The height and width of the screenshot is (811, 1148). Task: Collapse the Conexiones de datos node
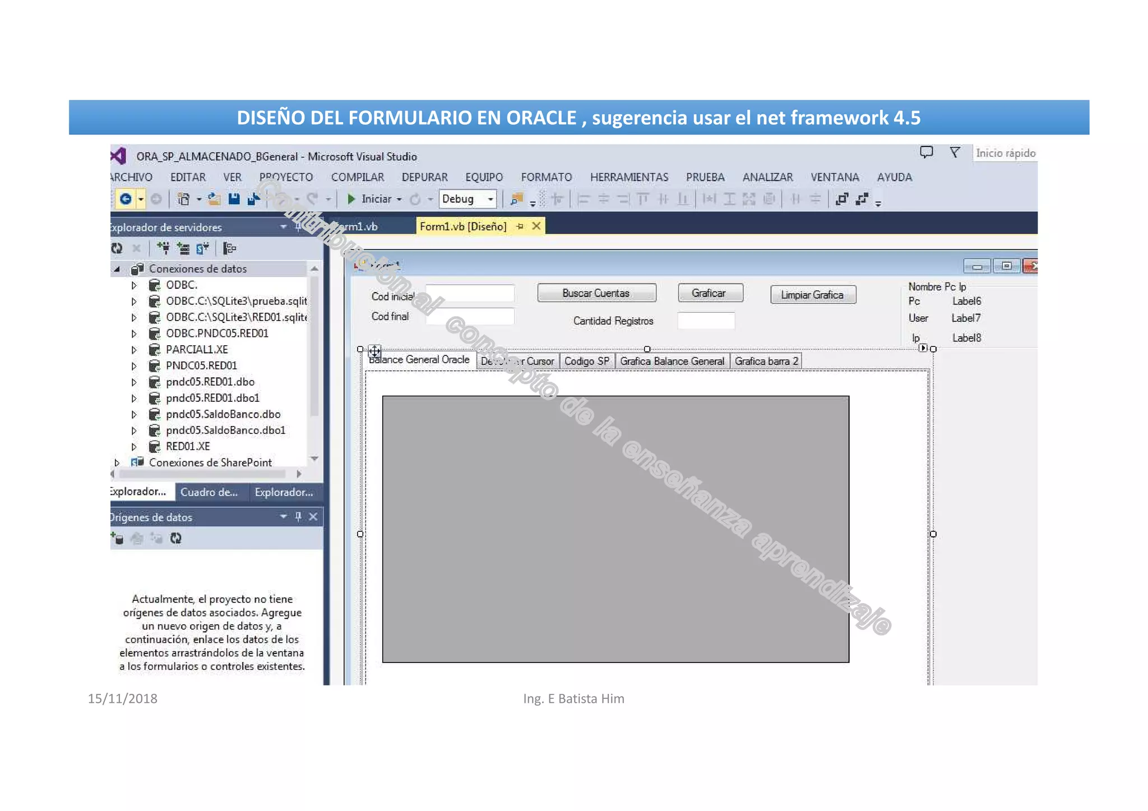pos(117,269)
